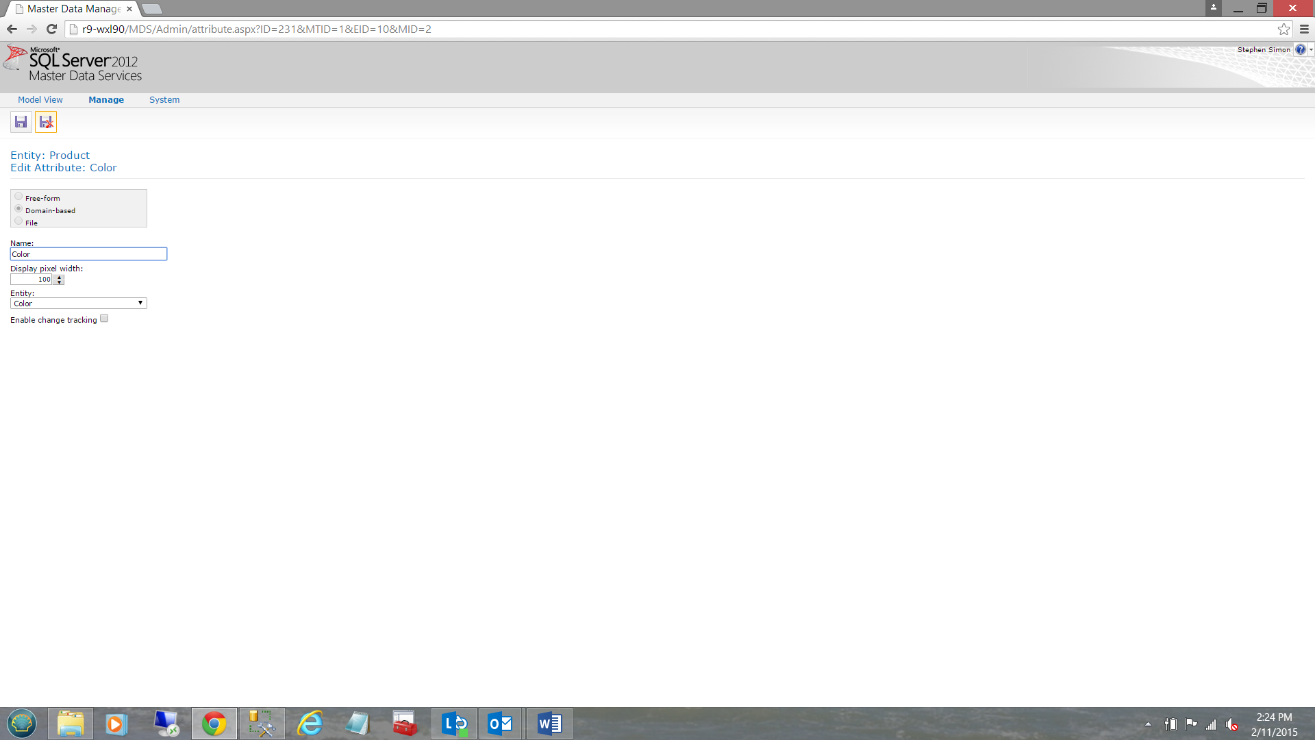The height and width of the screenshot is (740, 1315).
Task: Increase display pixel width stepper
Action: pos(60,277)
